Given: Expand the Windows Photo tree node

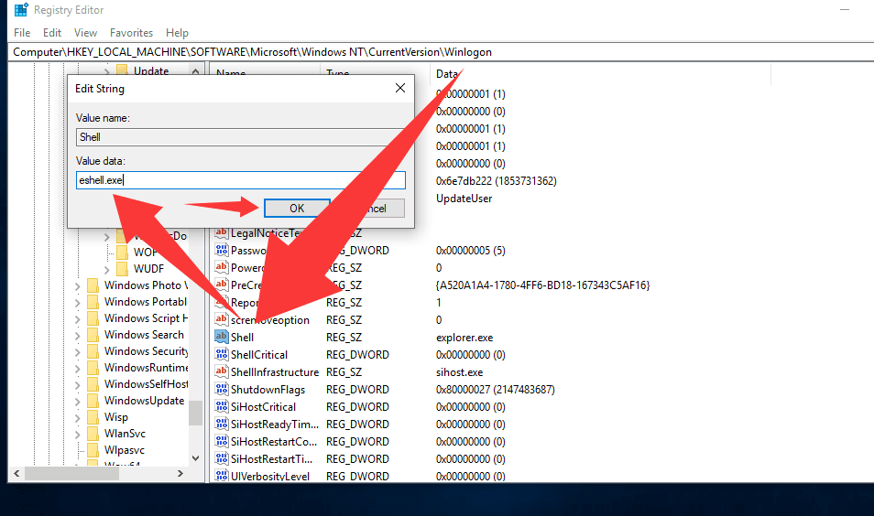Looking at the screenshot, I should [x=78, y=286].
